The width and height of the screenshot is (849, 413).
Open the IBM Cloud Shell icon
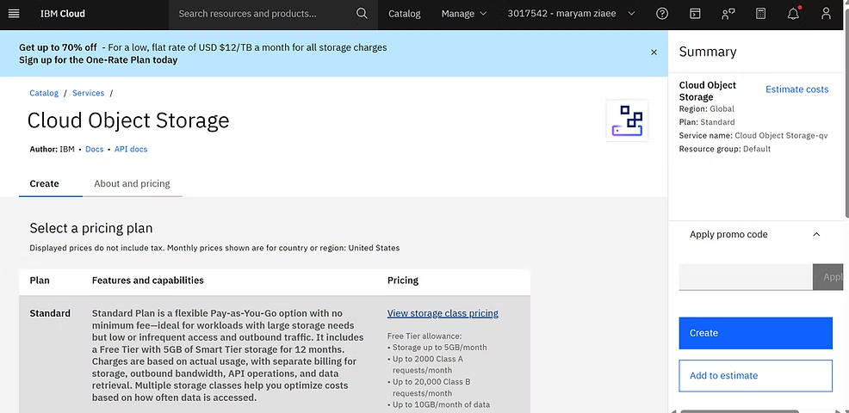[695, 14]
